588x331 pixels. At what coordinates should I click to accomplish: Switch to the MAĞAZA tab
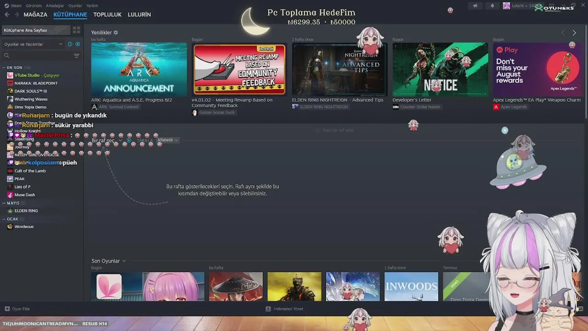(x=35, y=15)
